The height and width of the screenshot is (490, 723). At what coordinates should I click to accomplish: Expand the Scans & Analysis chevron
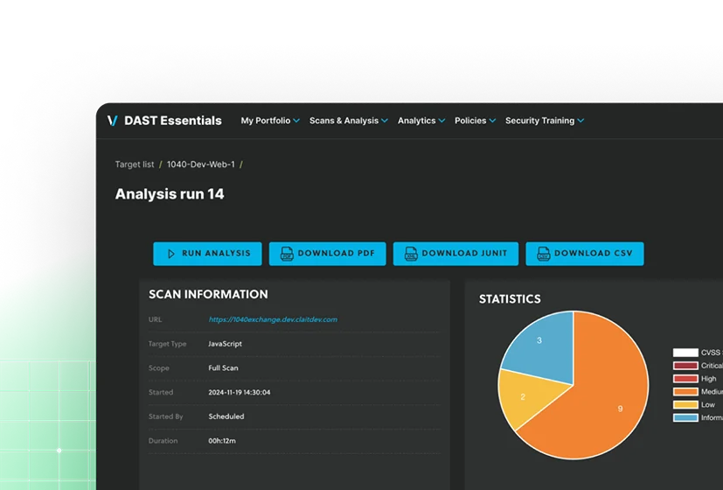tap(385, 121)
